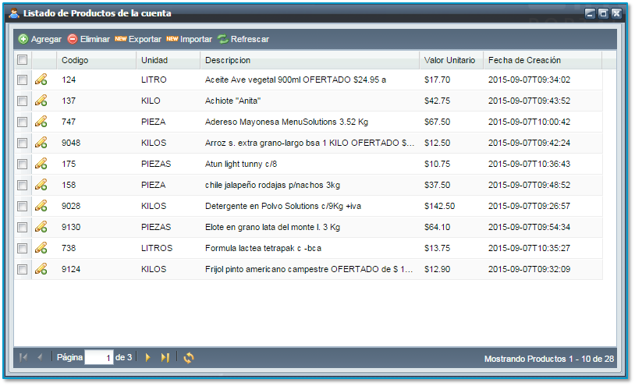Edit product 124 via its pencil icon
The image size is (635, 386).
[41, 80]
